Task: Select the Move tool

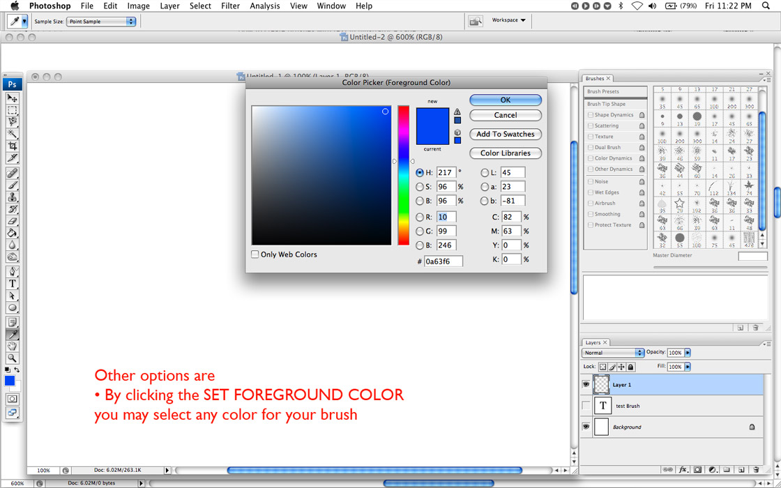Action: [13, 98]
